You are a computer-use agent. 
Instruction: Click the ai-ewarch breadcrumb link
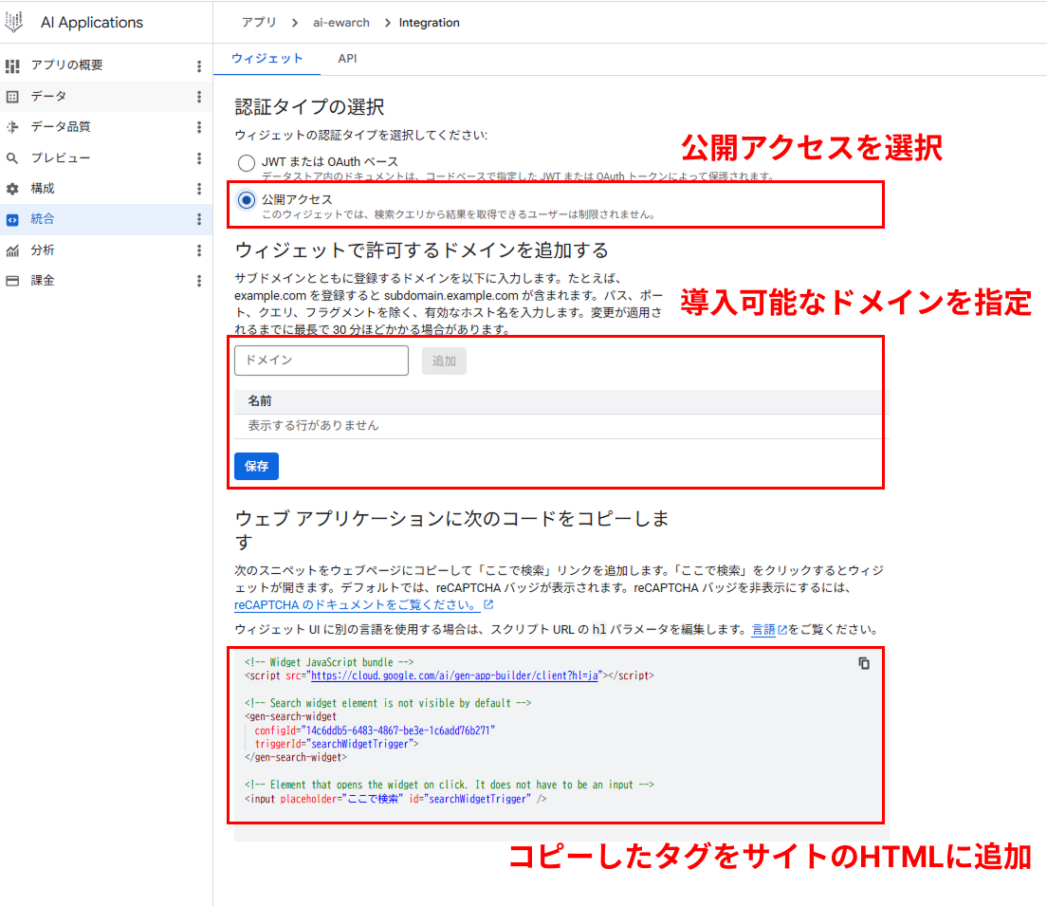pyautogui.click(x=341, y=23)
